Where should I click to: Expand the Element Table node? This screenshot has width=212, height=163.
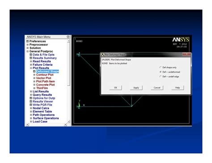coord(31,111)
